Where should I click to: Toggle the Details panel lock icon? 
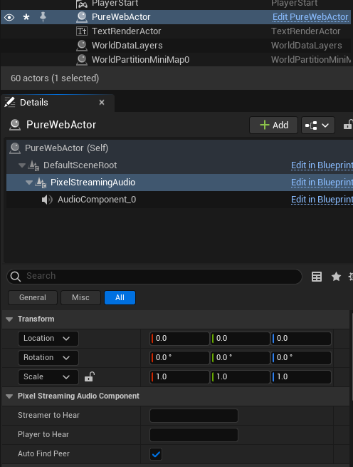(347, 125)
